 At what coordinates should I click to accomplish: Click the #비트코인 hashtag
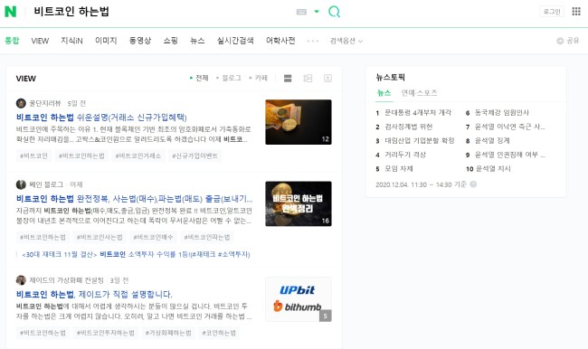pyautogui.click(x=33, y=156)
